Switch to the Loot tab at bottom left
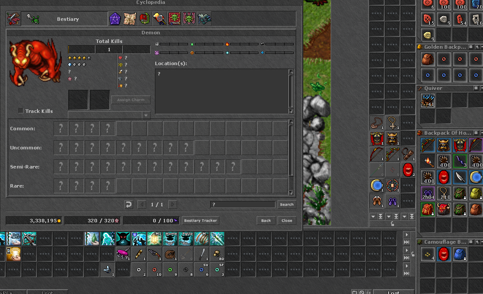Screen dimensions: 483x294 [x=48, y=292]
